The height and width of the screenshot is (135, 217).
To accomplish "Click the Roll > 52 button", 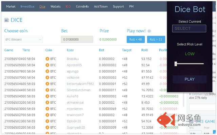I will (156, 39).
